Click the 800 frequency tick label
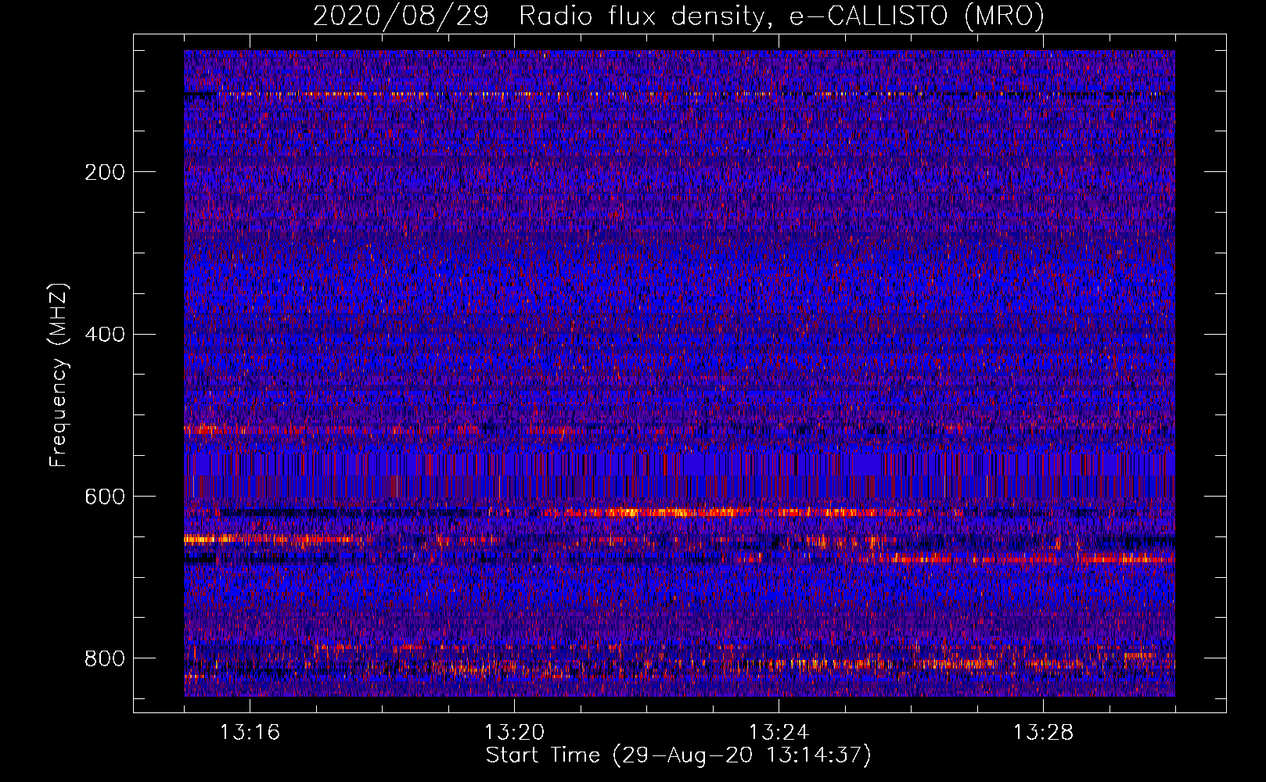Screen dimensions: 1266x782 coord(104,659)
